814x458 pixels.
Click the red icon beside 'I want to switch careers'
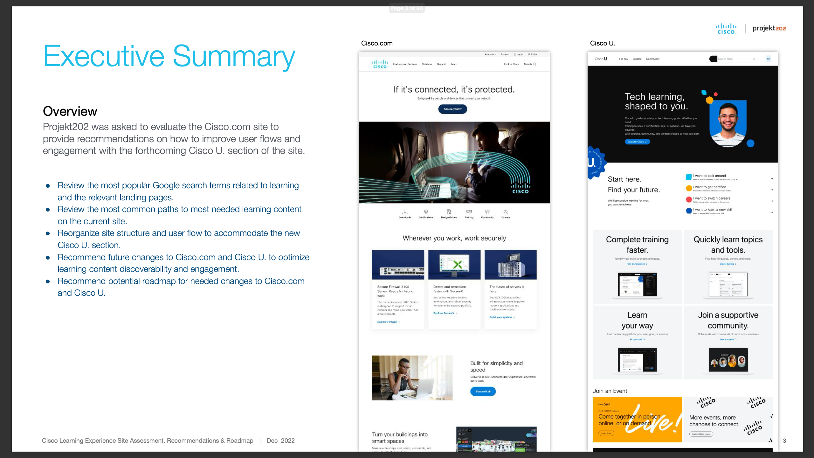(689, 199)
